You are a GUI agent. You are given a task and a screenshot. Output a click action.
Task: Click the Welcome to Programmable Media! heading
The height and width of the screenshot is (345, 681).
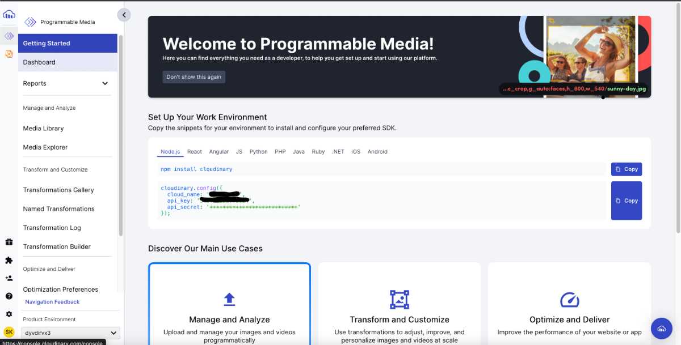pyautogui.click(x=299, y=44)
